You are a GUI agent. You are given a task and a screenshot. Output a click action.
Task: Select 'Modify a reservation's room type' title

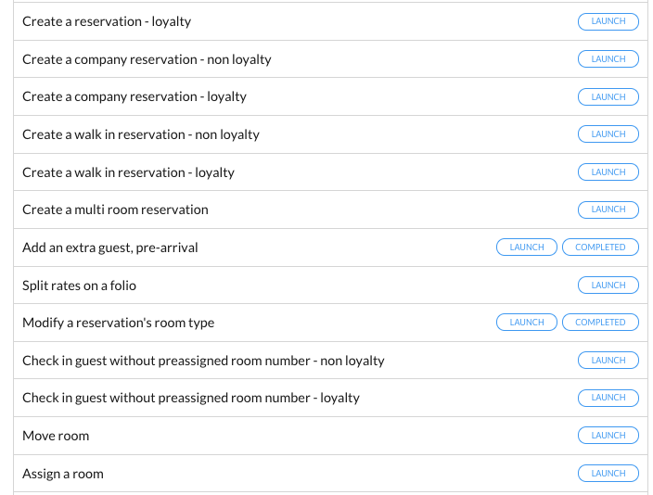(x=118, y=323)
